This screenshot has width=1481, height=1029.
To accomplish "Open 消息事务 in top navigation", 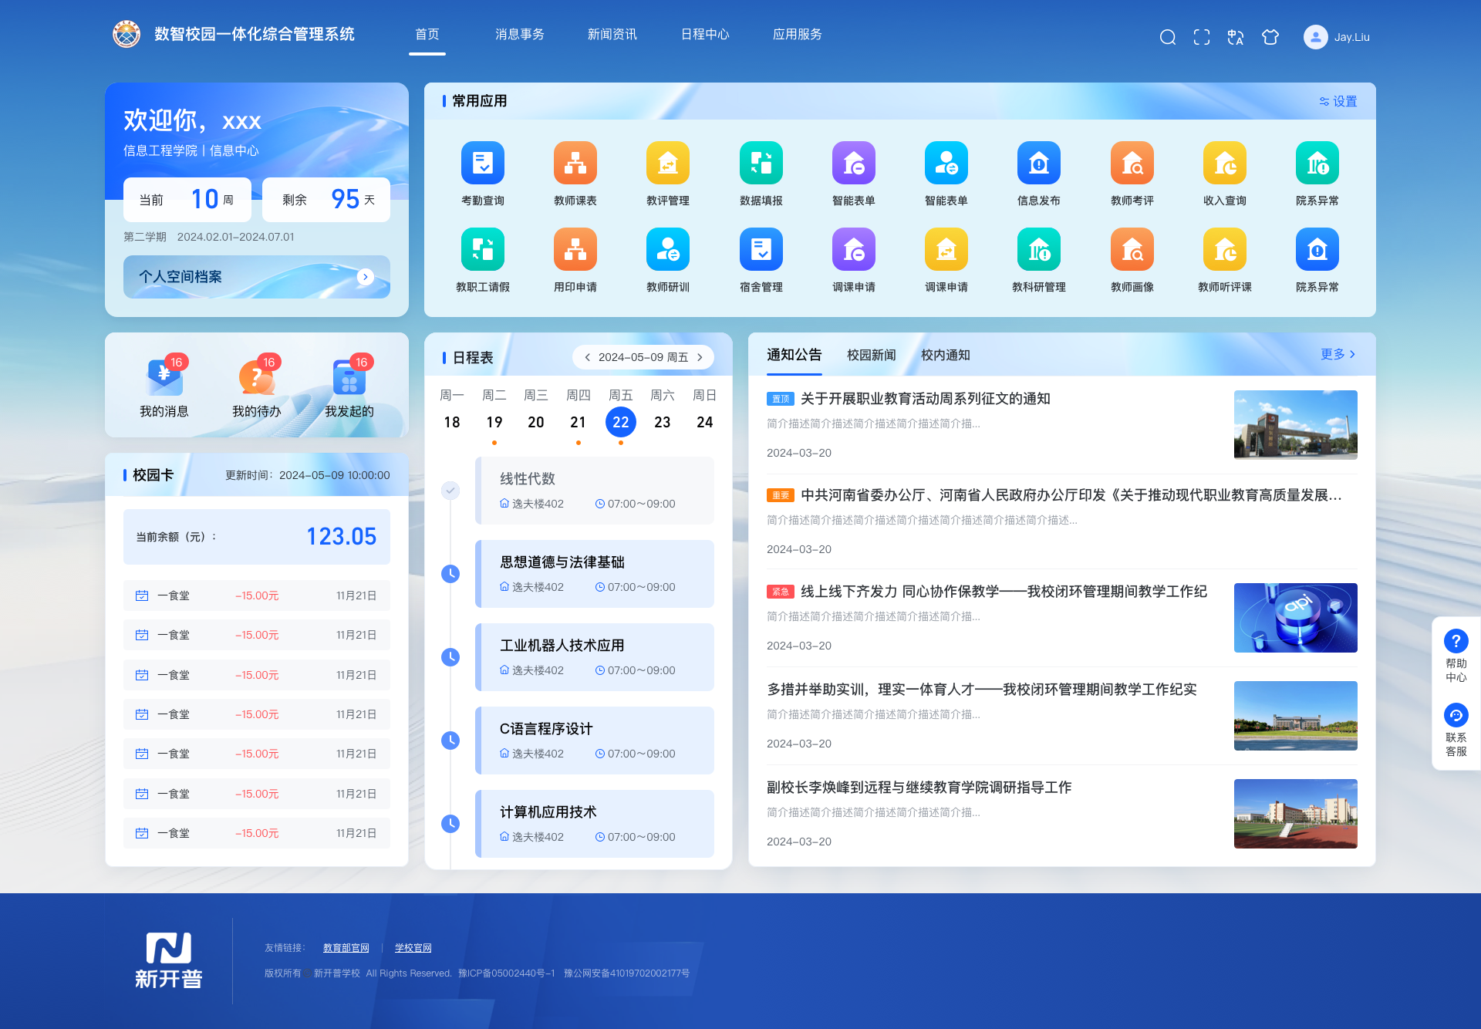I will [x=519, y=35].
